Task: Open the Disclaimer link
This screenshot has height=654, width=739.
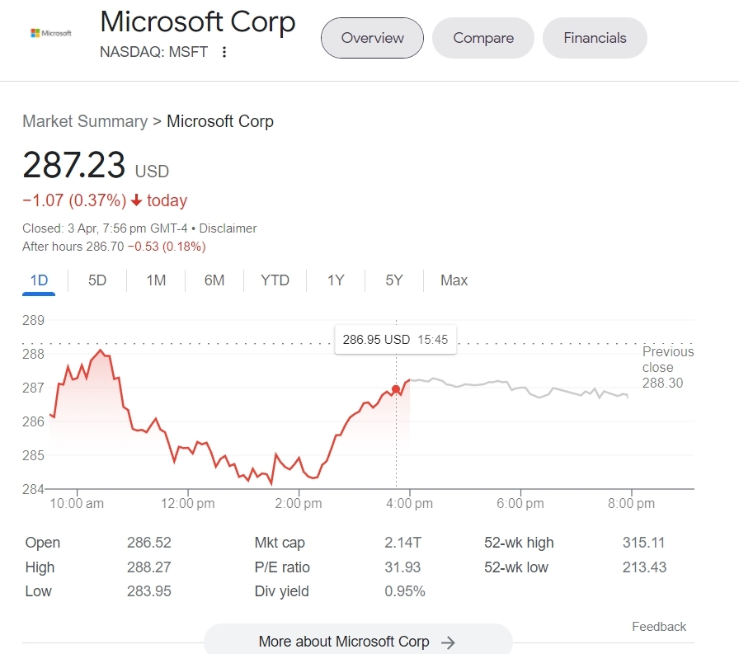Action: 228,228
